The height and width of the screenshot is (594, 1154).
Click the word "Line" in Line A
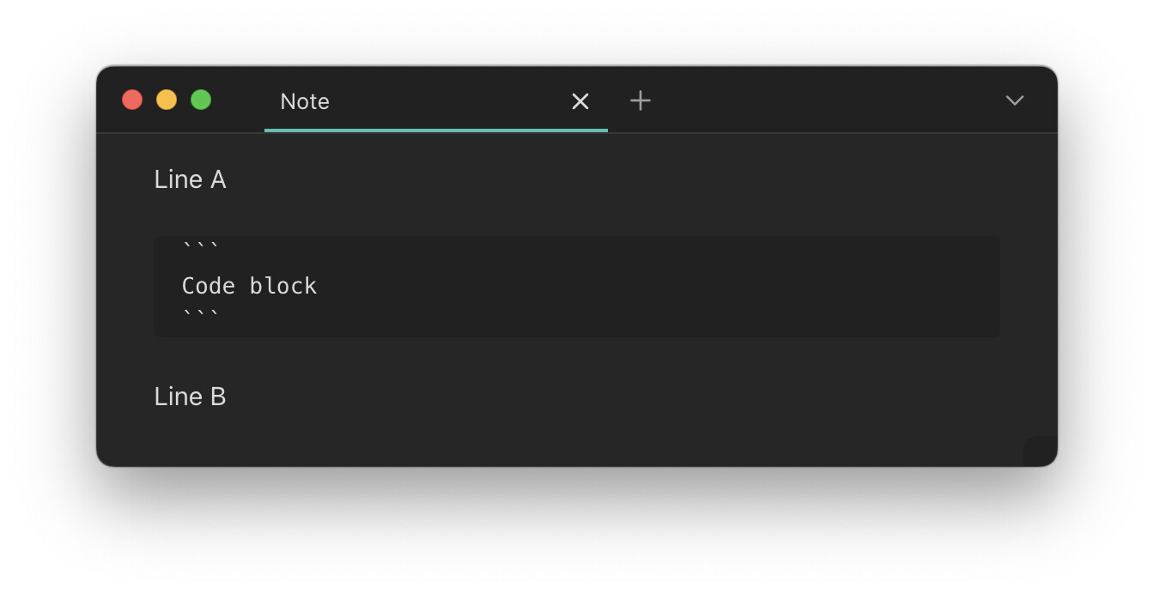pyautogui.click(x=178, y=179)
